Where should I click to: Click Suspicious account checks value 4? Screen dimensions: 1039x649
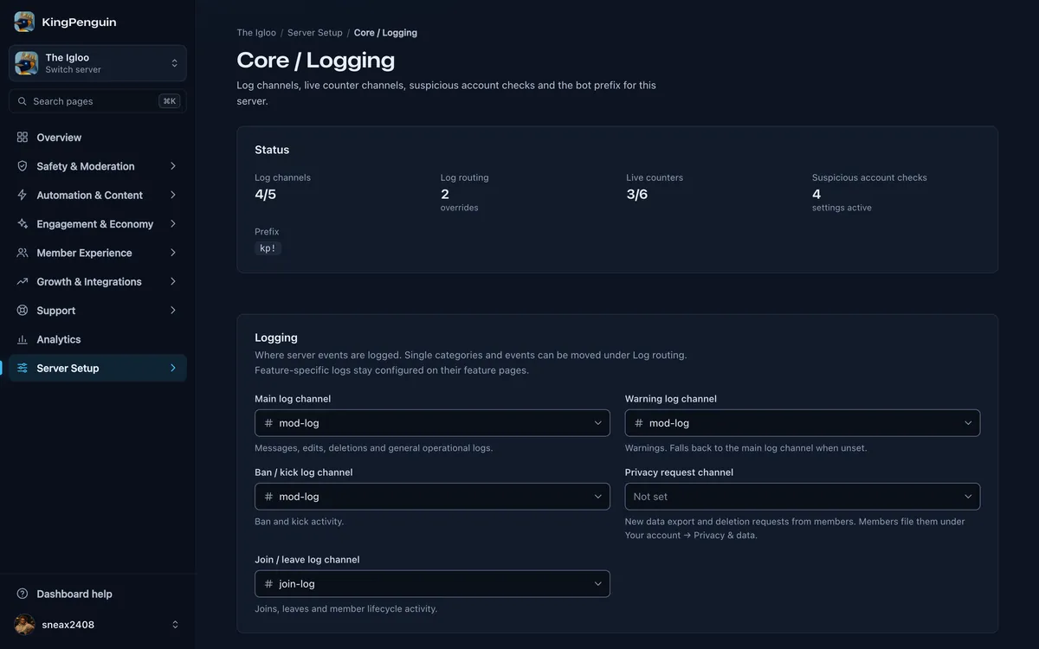point(816,195)
